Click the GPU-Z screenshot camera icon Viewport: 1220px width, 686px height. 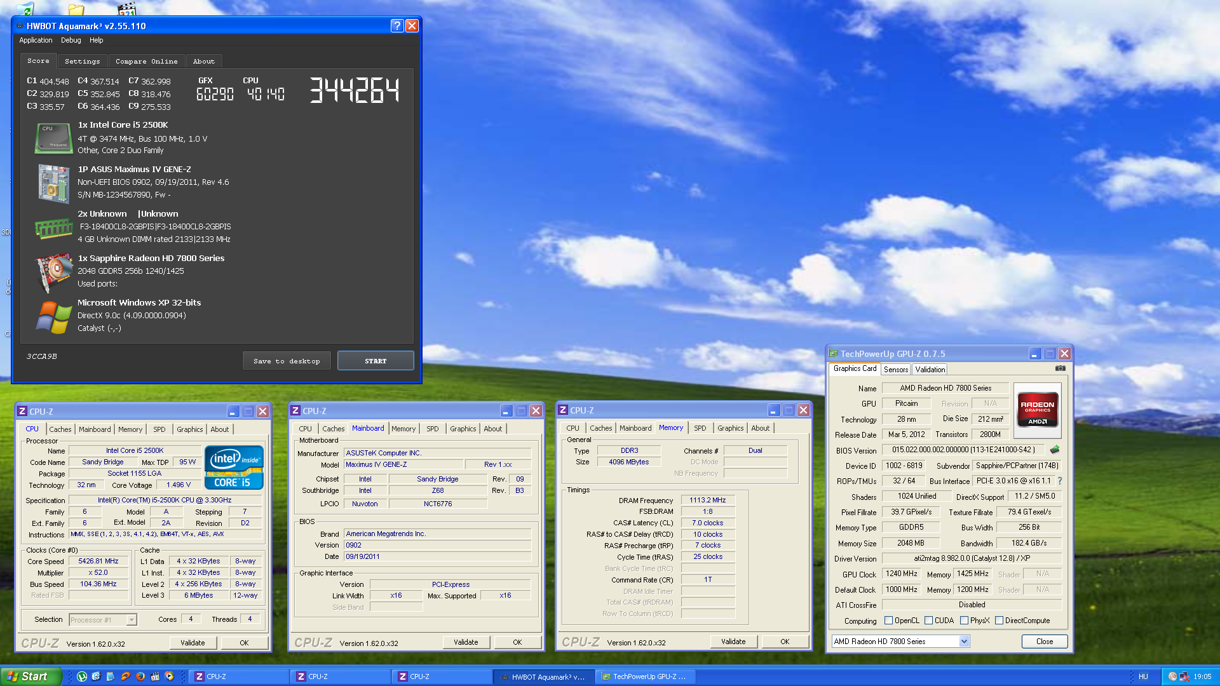coord(1060,368)
